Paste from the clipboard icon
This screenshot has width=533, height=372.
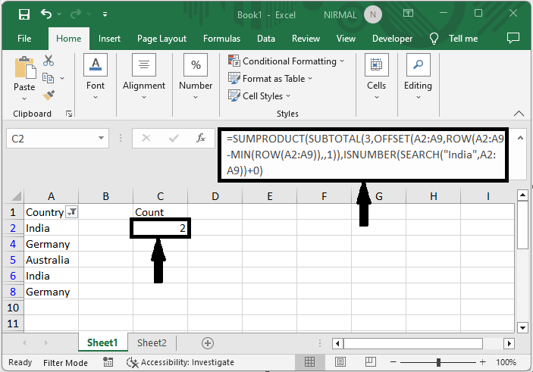25,67
